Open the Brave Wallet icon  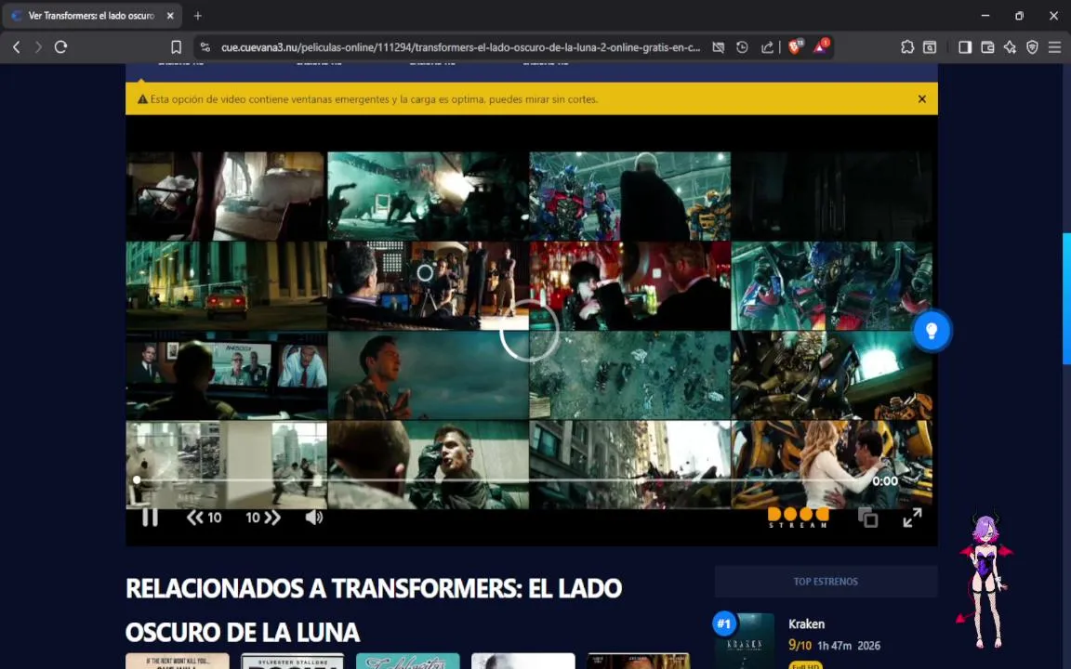coord(987,47)
